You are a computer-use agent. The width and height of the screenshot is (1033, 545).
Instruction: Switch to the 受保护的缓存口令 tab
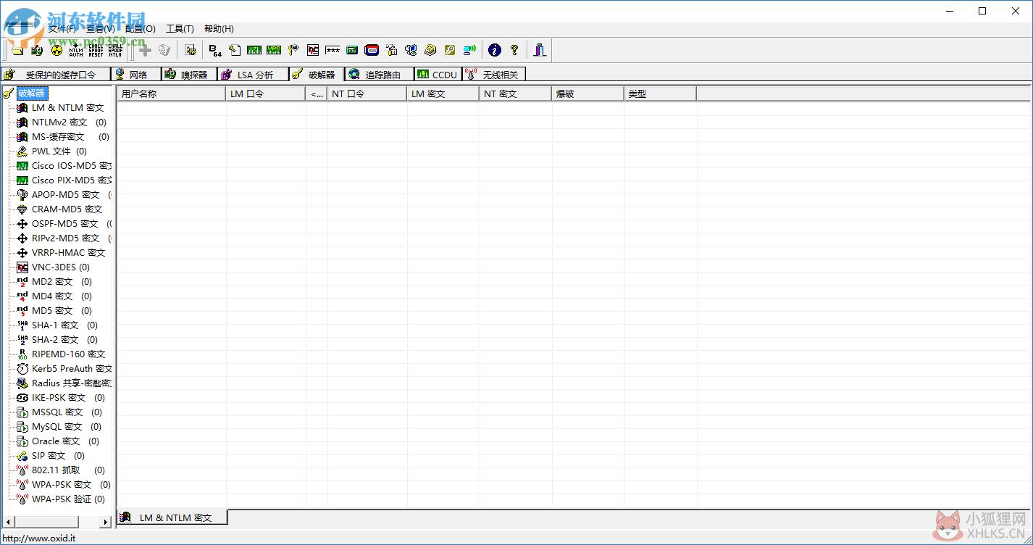(x=56, y=75)
